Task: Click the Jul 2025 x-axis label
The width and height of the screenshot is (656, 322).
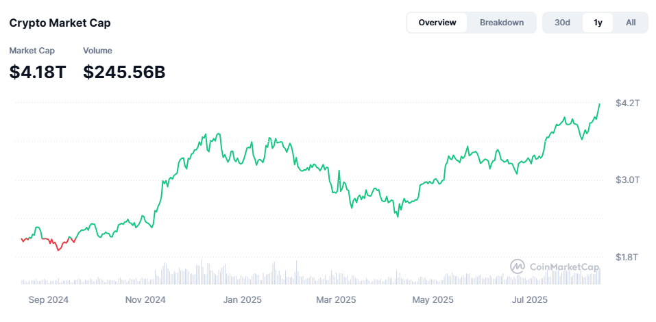Action: point(529,299)
